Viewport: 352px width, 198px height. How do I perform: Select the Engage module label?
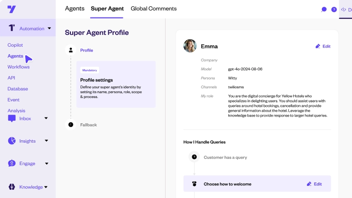click(27, 164)
